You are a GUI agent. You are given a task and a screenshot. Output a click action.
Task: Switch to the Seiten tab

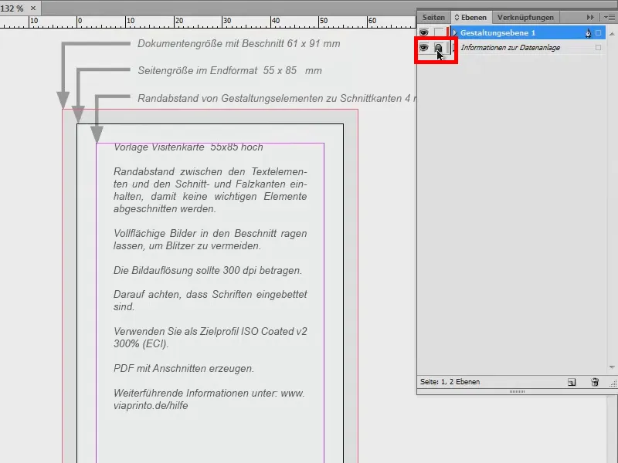433,17
